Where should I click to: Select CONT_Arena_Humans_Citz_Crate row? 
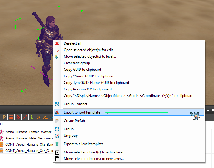click(27, 151)
